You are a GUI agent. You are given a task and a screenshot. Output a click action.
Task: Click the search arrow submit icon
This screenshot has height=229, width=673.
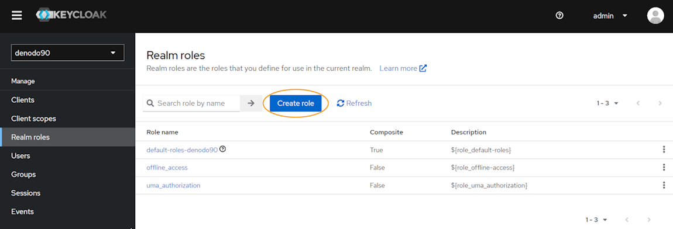click(x=251, y=103)
